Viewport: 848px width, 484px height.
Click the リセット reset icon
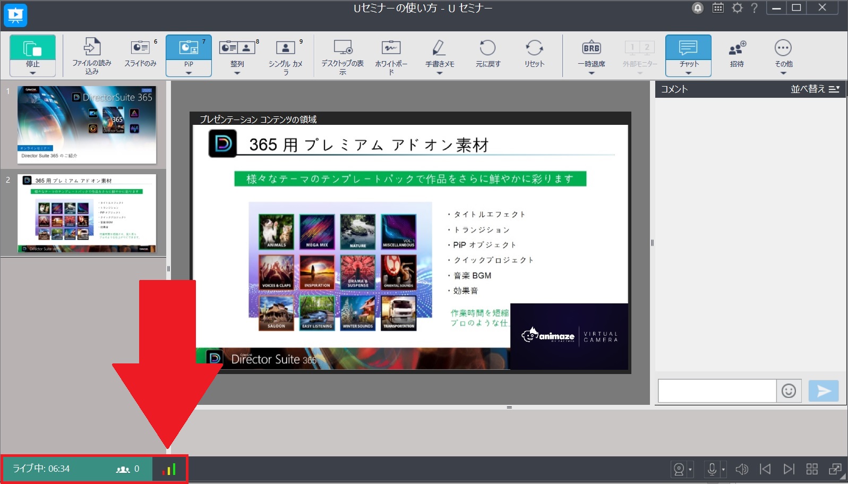point(535,48)
